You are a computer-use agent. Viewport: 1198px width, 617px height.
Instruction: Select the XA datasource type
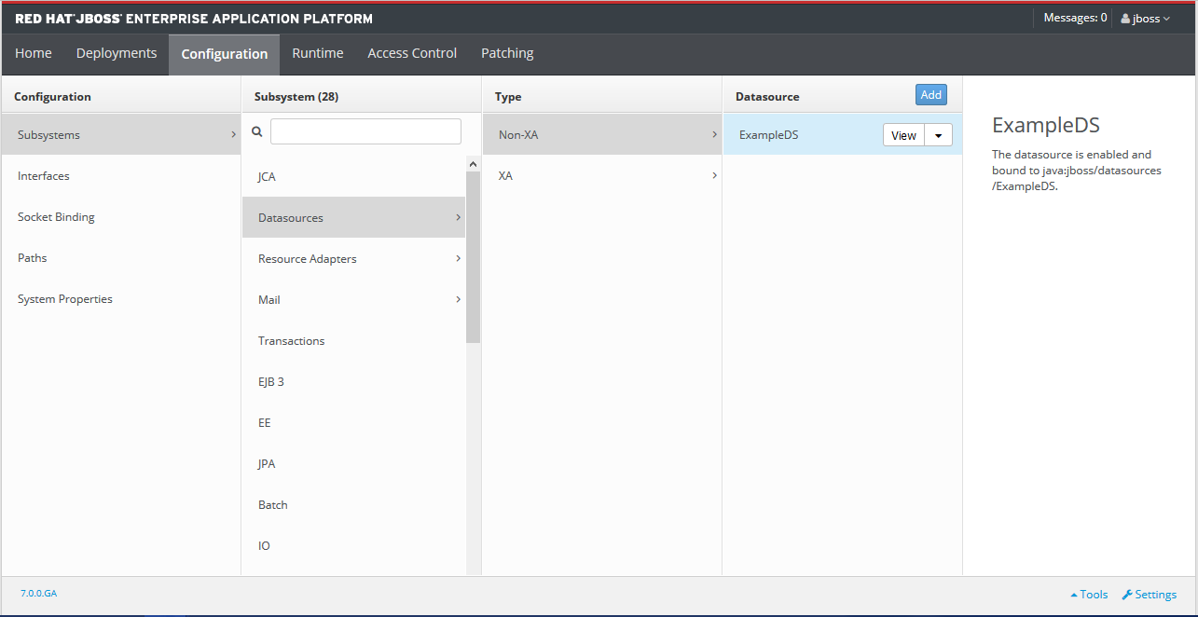601,175
